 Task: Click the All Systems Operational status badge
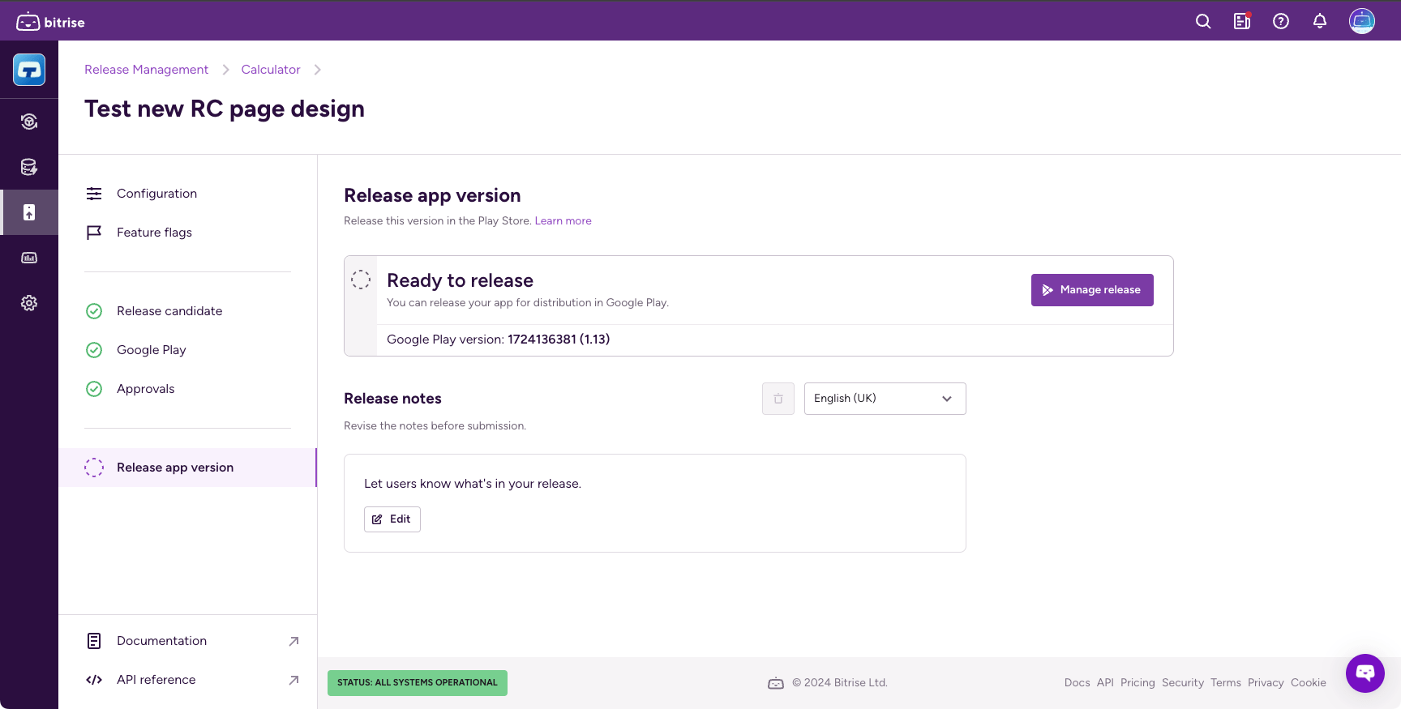[x=417, y=683]
